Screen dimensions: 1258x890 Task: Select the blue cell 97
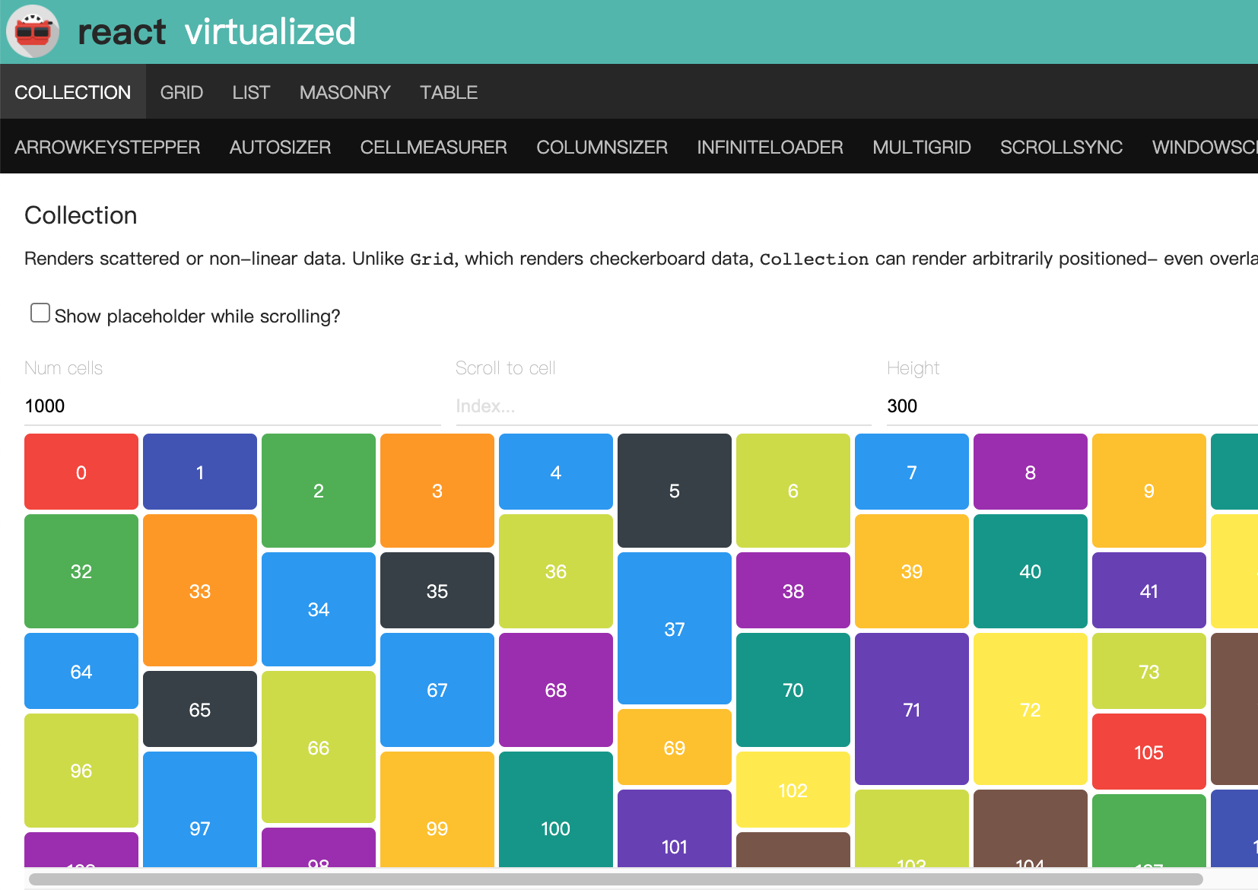pyautogui.click(x=200, y=809)
